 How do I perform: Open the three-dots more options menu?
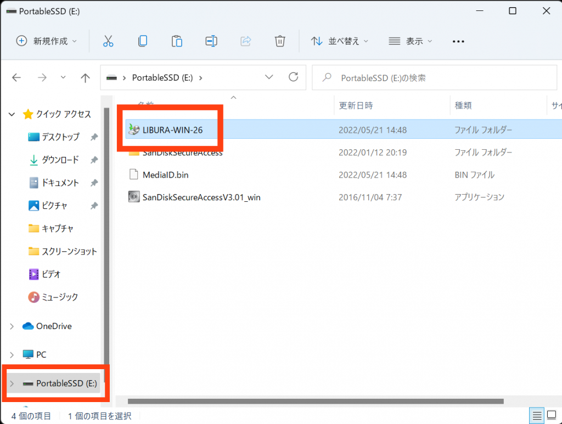[x=458, y=41]
